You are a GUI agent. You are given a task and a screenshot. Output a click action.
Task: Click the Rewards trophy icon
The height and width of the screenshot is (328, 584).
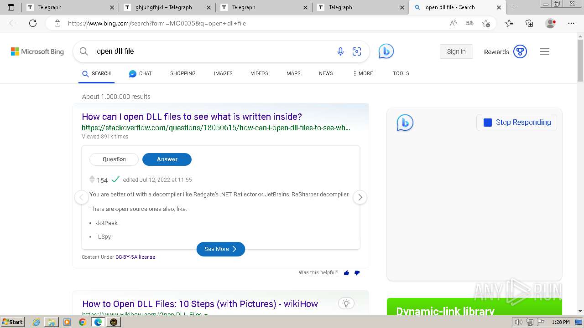(x=520, y=51)
